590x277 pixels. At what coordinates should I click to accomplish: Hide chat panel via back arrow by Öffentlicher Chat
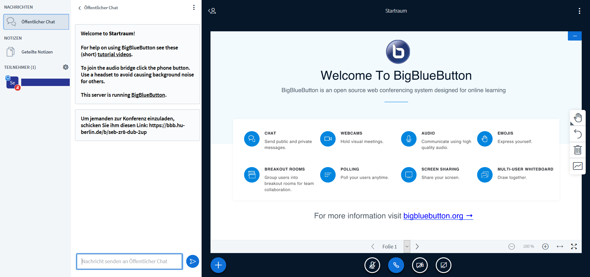click(80, 8)
